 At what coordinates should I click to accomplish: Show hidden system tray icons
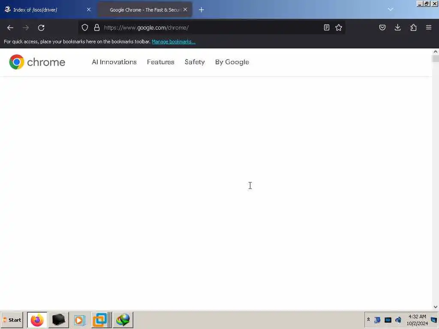pyautogui.click(x=368, y=320)
